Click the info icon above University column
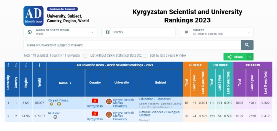277x131 pixels. (x=8, y=65)
